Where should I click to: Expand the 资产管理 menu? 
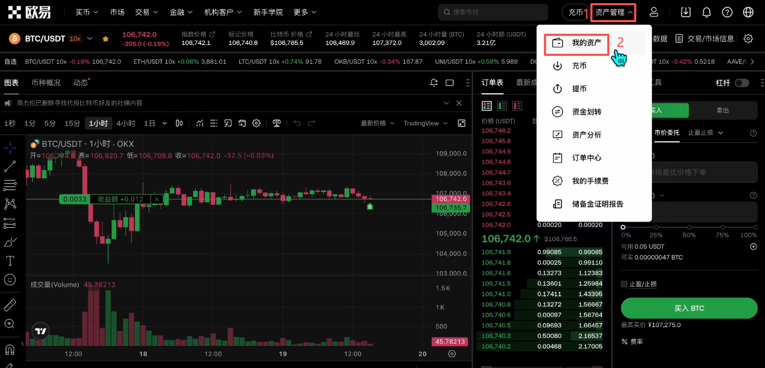point(613,12)
